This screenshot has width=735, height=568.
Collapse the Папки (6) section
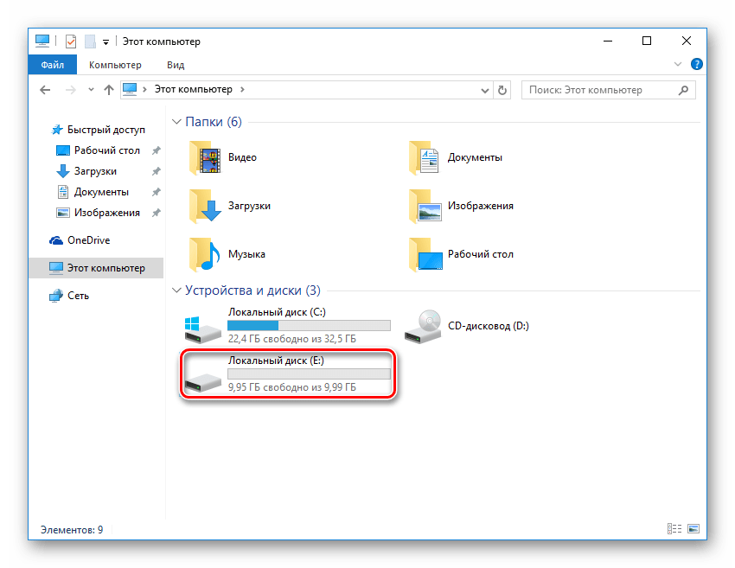point(177,122)
